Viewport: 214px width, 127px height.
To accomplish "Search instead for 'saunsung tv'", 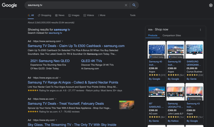I will [55, 33].
